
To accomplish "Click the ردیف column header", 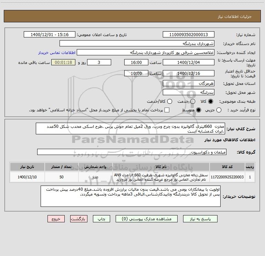I will 250,167.
